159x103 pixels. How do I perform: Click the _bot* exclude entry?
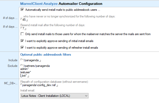pos(24,76)
